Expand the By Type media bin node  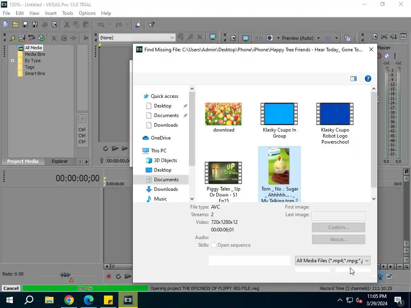[x=12, y=61]
